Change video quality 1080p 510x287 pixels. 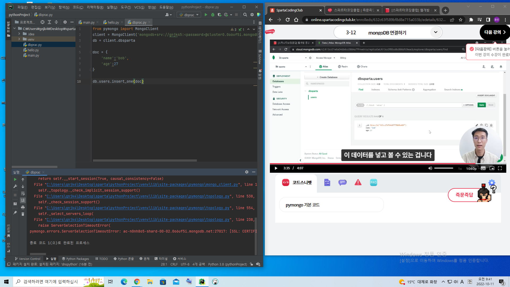tap(471, 168)
